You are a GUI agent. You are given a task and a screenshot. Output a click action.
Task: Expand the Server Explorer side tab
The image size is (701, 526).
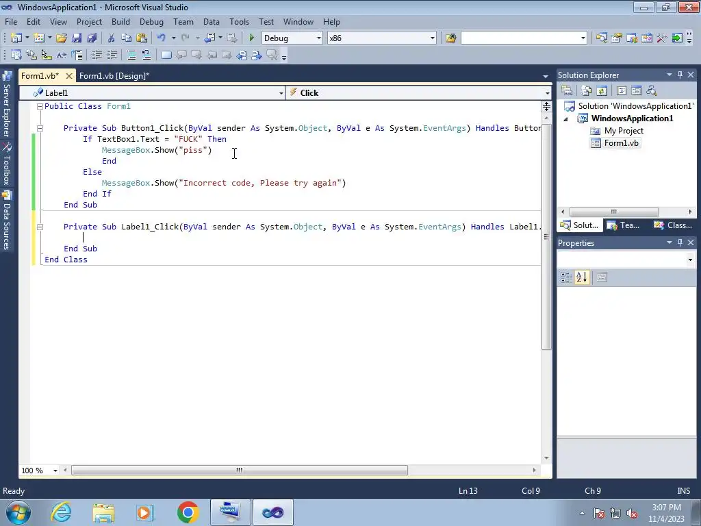click(7, 105)
